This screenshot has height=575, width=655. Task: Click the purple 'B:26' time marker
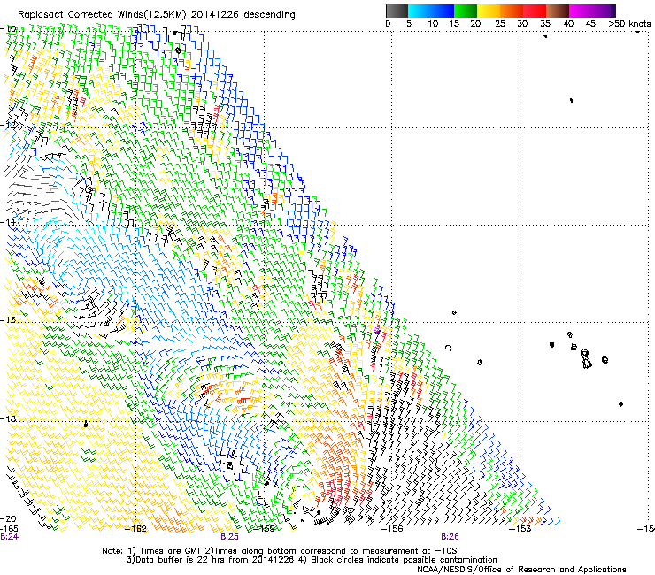(x=450, y=537)
